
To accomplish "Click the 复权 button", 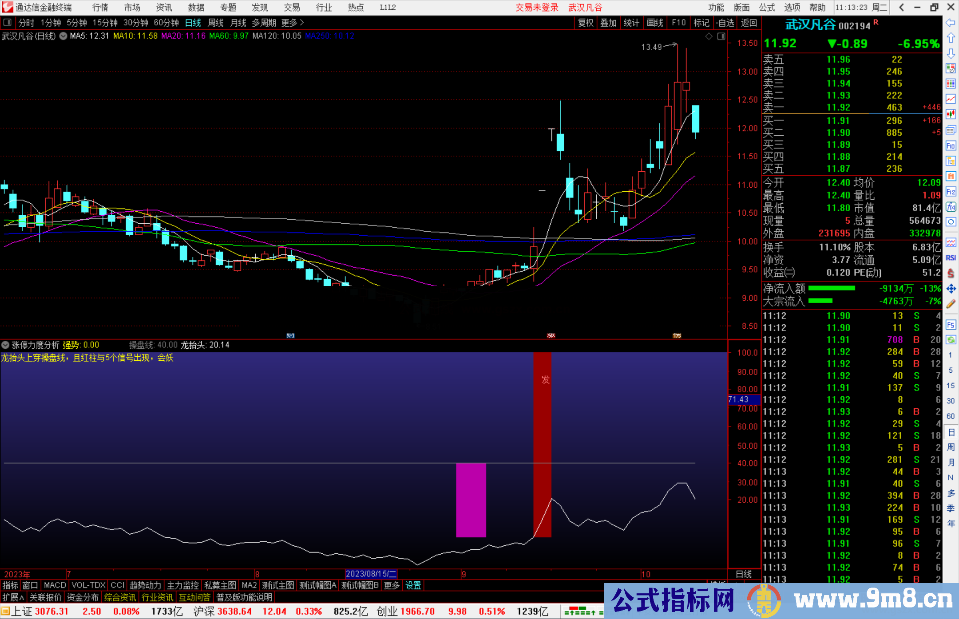I will pos(586,23).
